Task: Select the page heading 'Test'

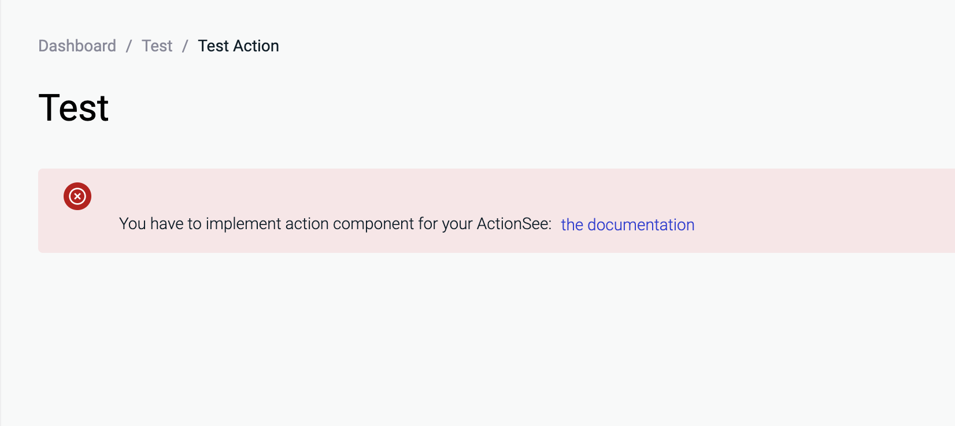Action: [73, 107]
